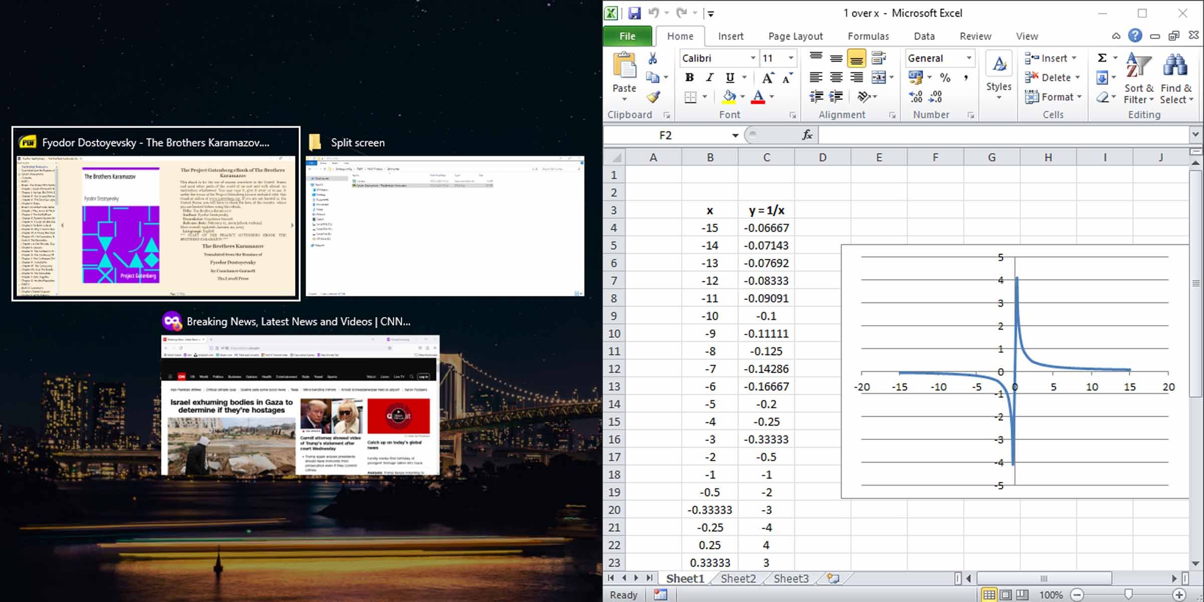1204x602 pixels.
Task: Click the Save icon in Quick Access Toolbar
Action: click(635, 13)
